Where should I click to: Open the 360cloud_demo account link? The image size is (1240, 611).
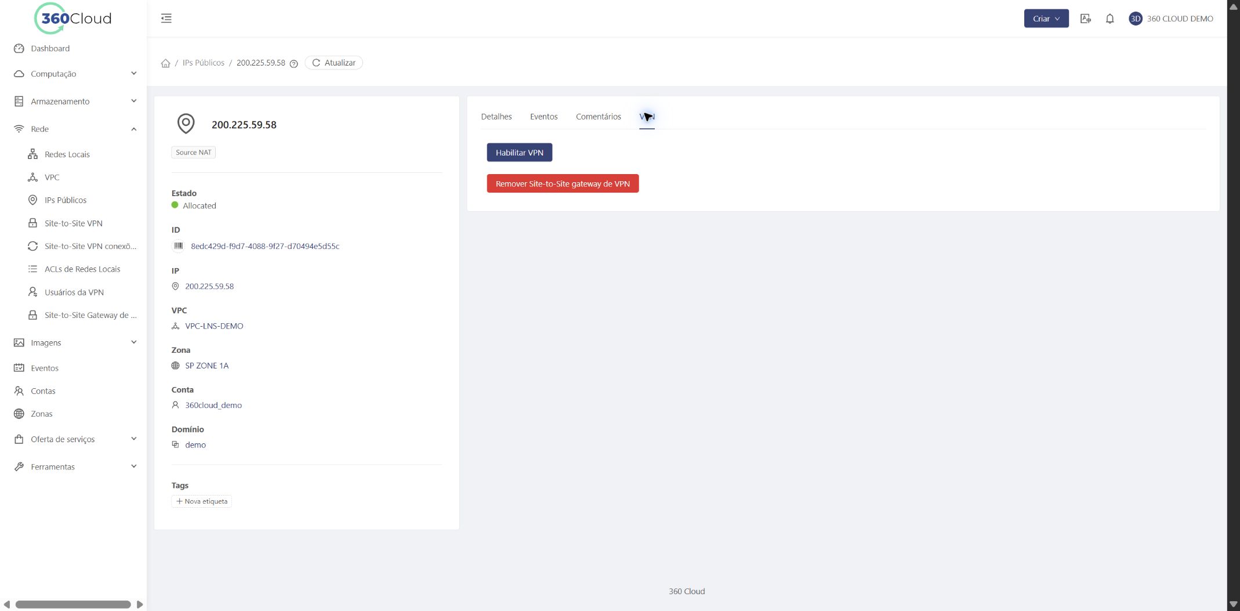pyautogui.click(x=213, y=405)
